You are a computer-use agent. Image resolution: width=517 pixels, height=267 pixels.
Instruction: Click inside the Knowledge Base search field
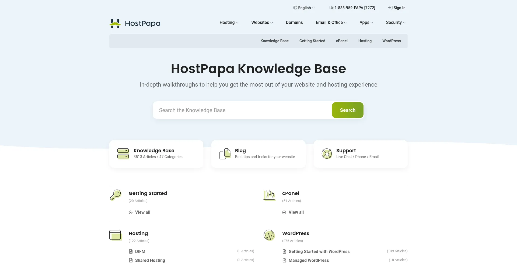pos(242,110)
